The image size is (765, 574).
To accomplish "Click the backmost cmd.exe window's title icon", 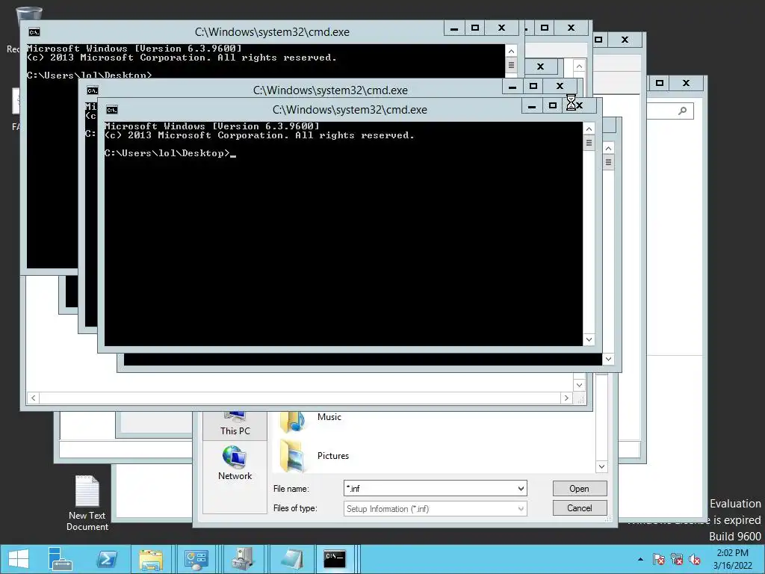I will point(34,32).
